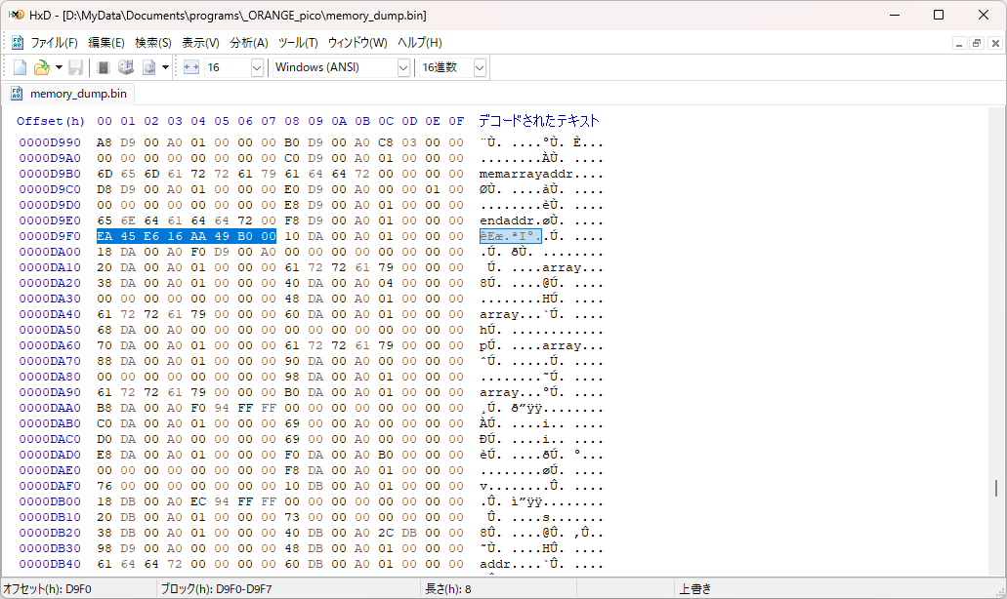This screenshot has width=1007, height=599.
Task: Open the ツール(T) menu
Action: pos(298,43)
